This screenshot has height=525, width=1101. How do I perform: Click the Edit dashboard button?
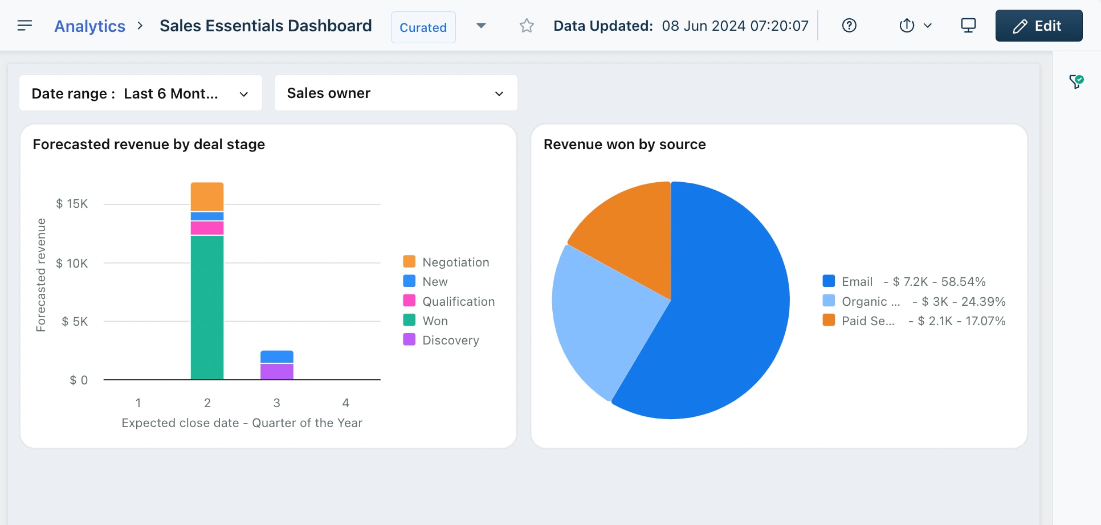pyautogui.click(x=1039, y=26)
